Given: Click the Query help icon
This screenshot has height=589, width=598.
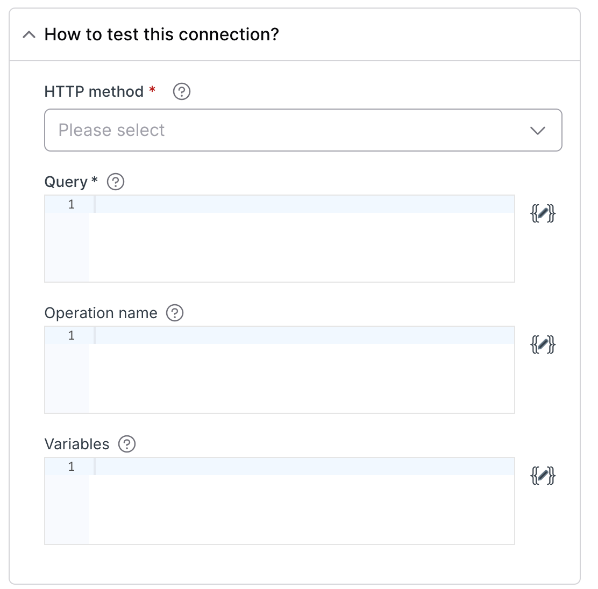Looking at the screenshot, I should point(115,182).
